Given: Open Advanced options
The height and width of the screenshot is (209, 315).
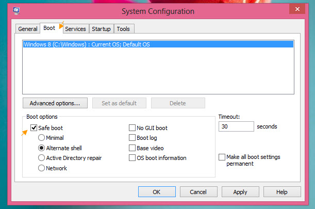Looking at the screenshot, I should coord(55,103).
